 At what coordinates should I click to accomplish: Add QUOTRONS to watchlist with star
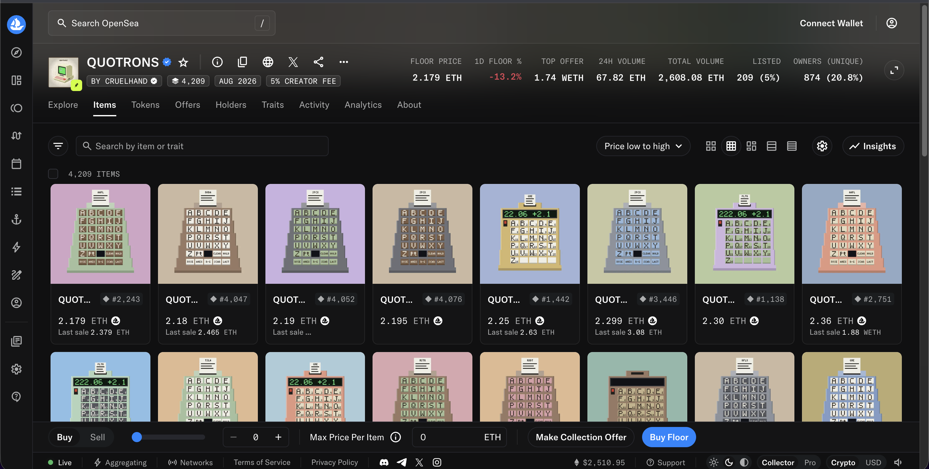[x=183, y=62]
